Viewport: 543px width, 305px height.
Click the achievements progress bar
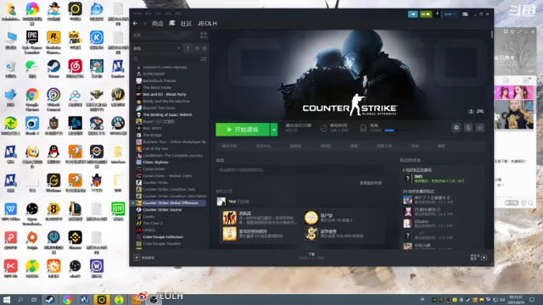point(395,130)
